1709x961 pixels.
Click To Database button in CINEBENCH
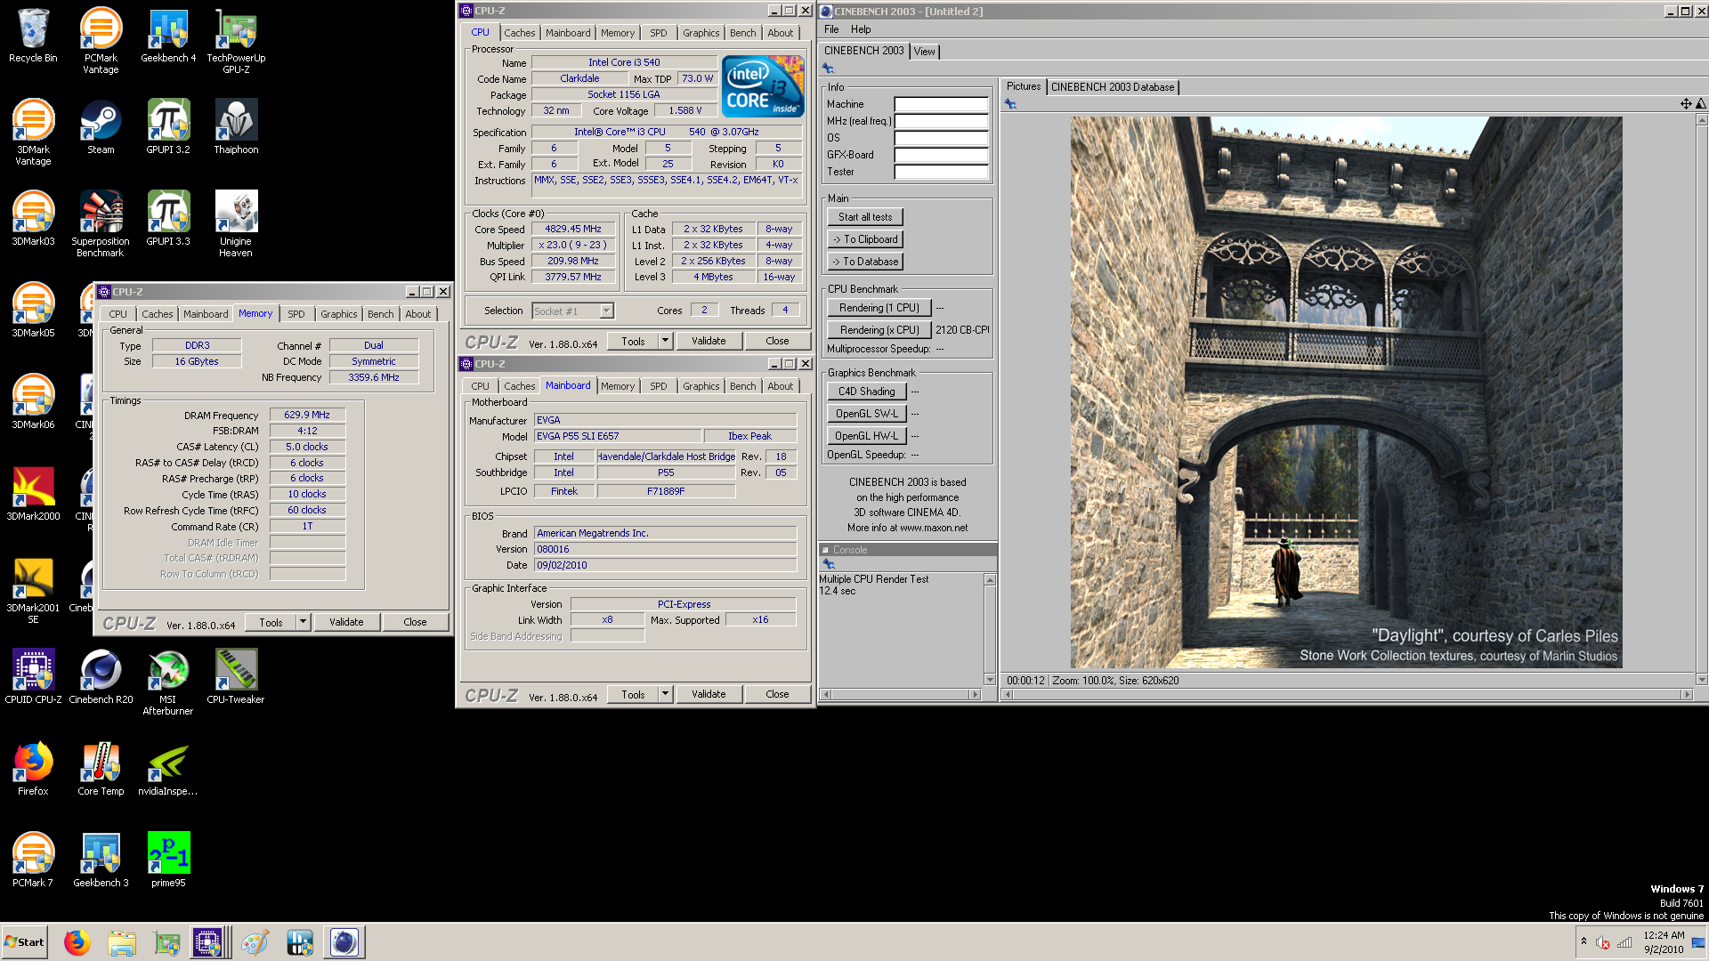point(865,262)
